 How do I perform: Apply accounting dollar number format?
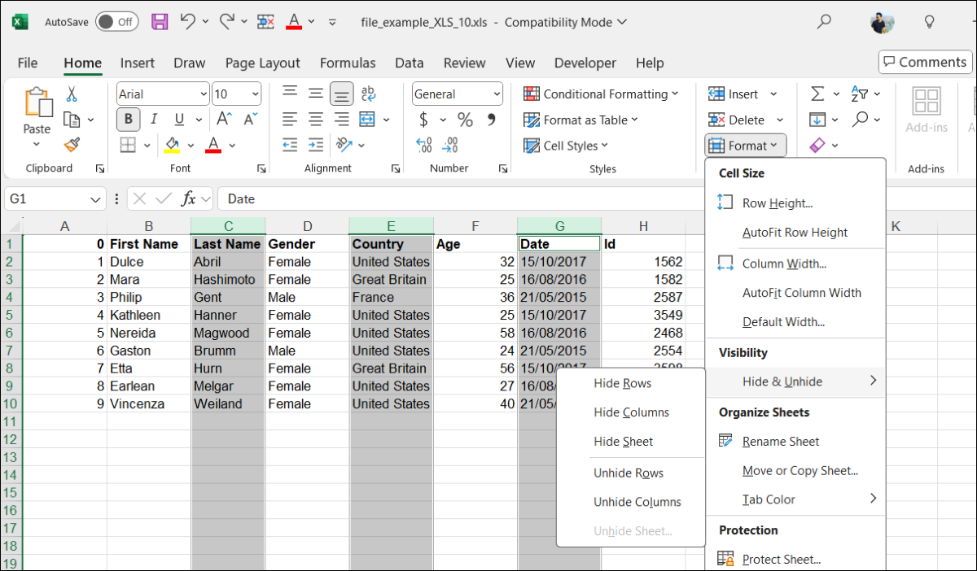(x=423, y=120)
